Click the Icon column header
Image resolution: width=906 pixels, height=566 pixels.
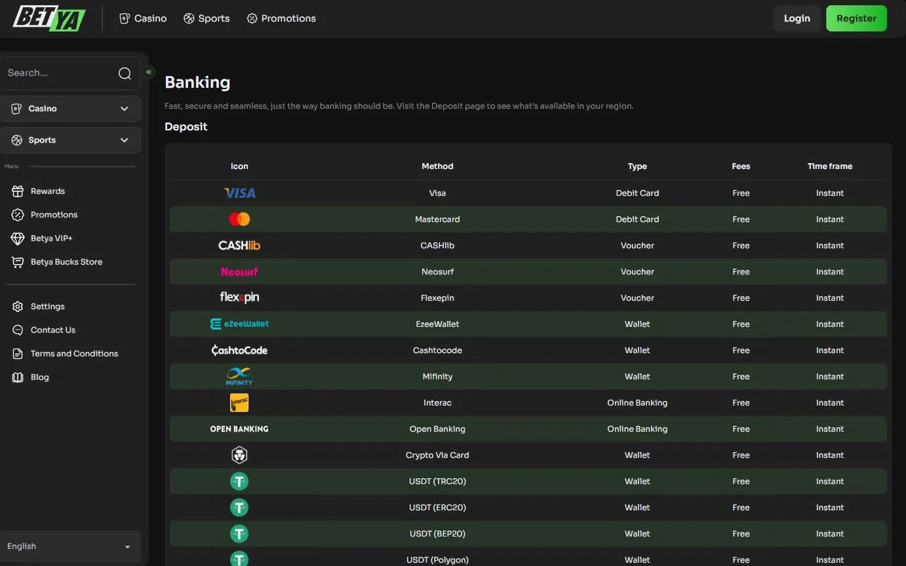coord(239,166)
